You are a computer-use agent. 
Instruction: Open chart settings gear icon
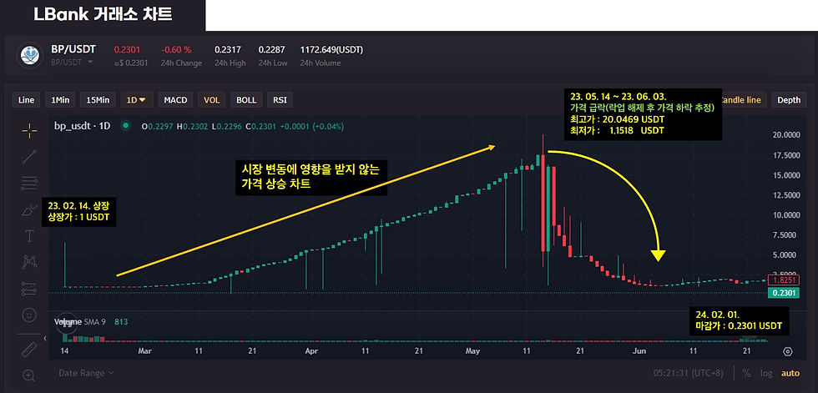click(788, 351)
